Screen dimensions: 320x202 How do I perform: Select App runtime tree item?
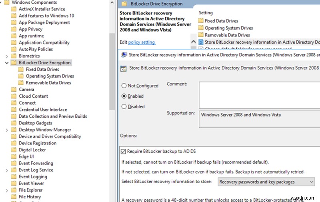31,36
